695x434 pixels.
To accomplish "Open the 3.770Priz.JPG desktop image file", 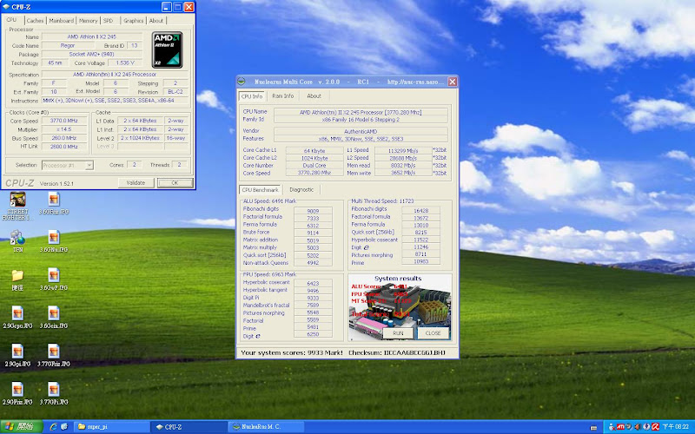I will point(53,352).
